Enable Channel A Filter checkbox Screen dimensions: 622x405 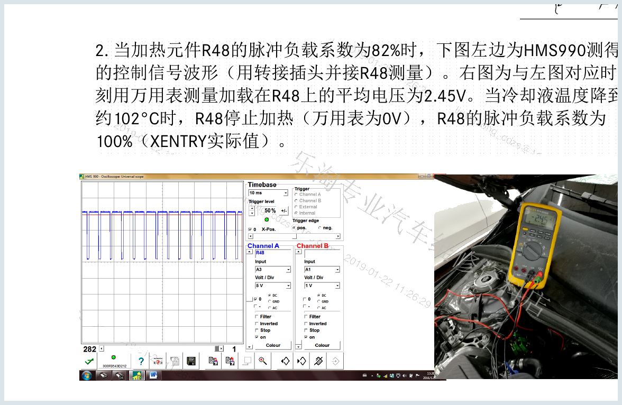click(257, 317)
